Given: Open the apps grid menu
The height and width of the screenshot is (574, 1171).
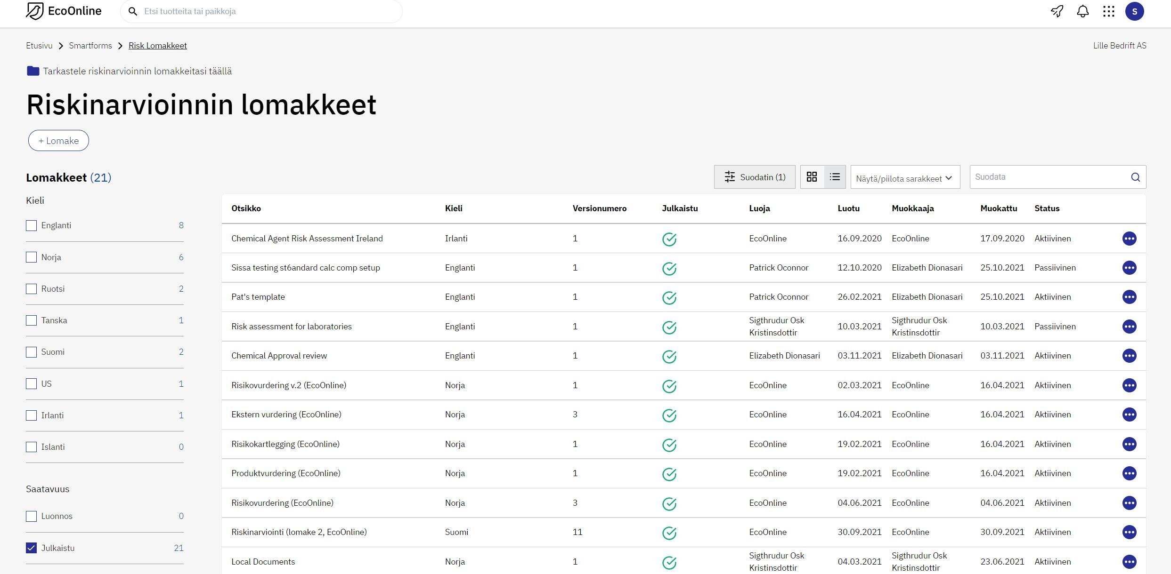Looking at the screenshot, I should coord(1109,11).
